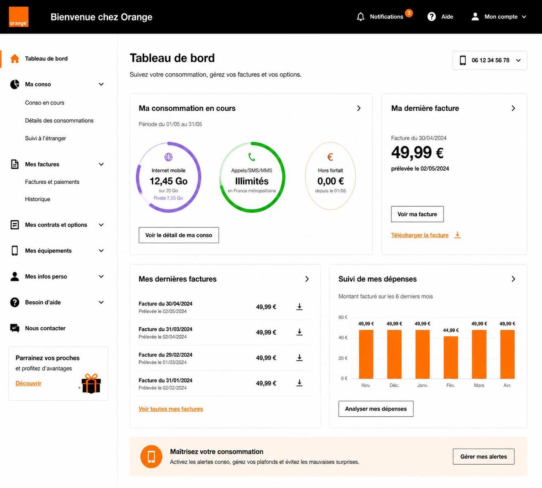Image resolution: width=542 pixels, height=488 pixels.
Task: Click the green phone calls icon
Action: 252,157
